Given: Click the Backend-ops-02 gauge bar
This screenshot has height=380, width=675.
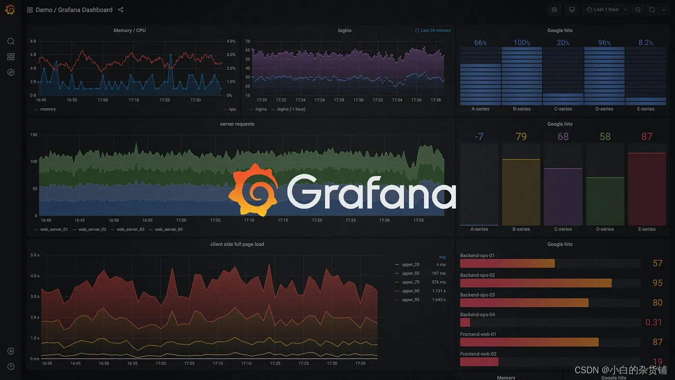Looking at the screenshot, I should pyautogui.click(x=536, y=283).
